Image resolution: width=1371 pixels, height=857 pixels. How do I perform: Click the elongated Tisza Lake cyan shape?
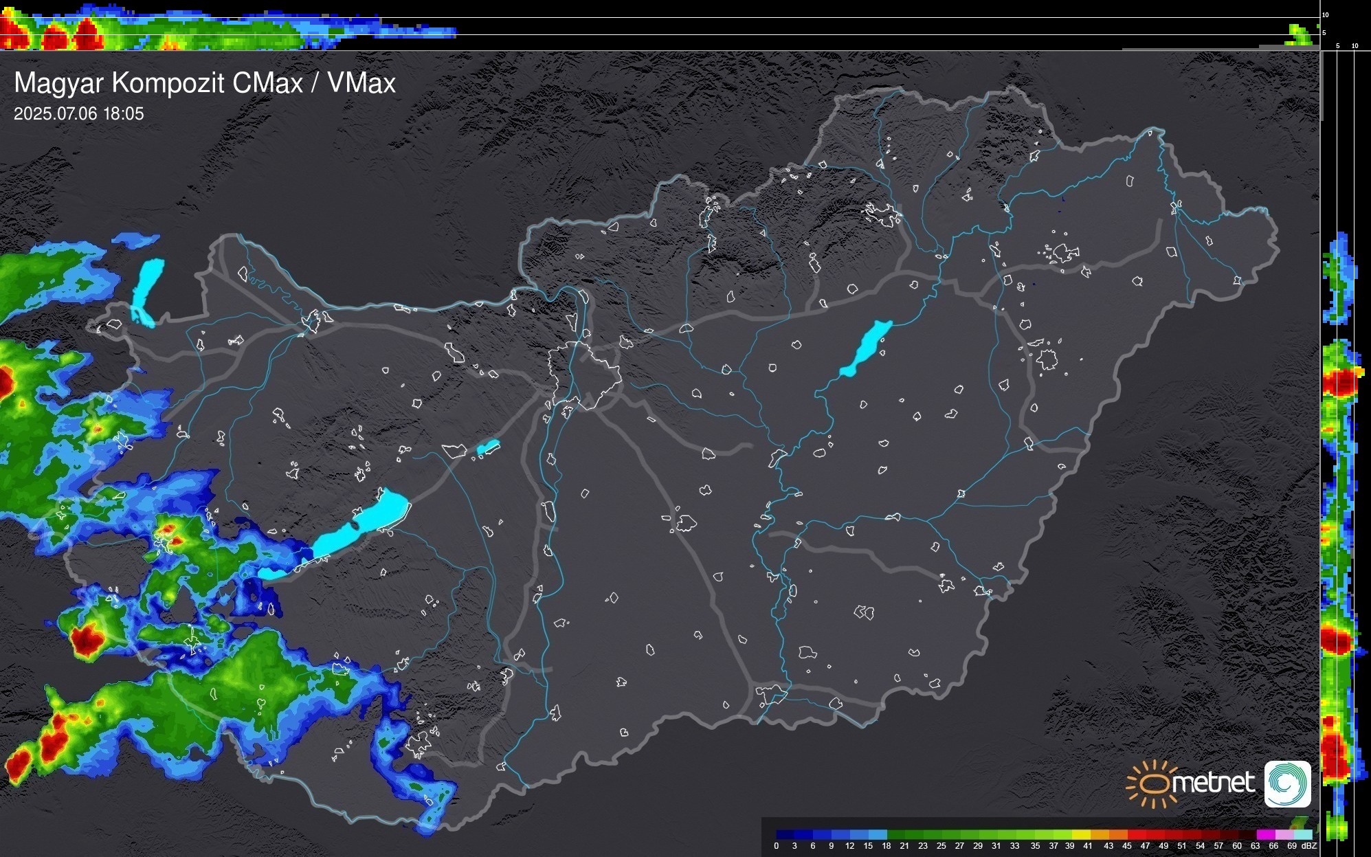pos(866,347)
